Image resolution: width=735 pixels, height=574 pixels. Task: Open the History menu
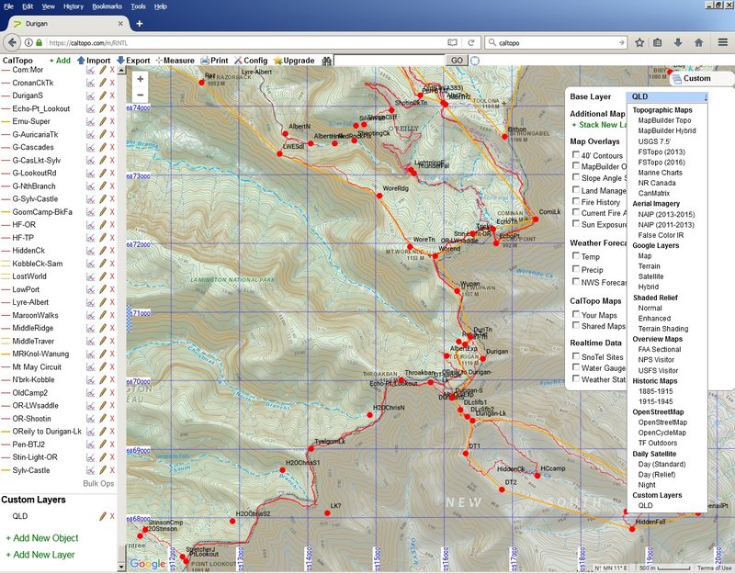point(73,6)
